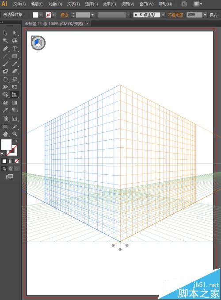Activate the Hand tool
Image resolution: width=221 pixels, height=300 pixels.
5,134
